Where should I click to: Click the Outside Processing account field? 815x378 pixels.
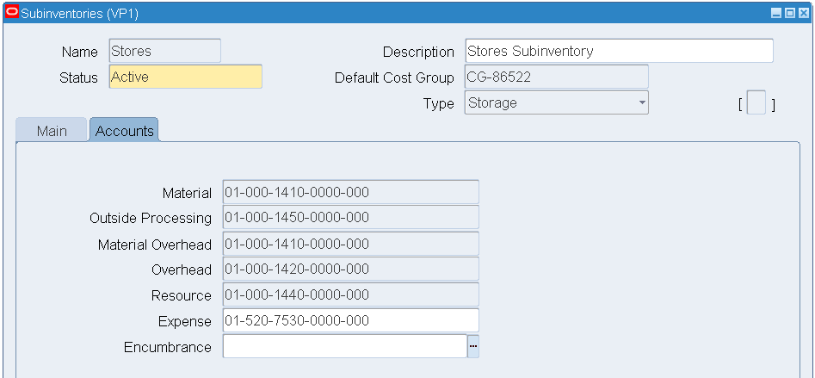click(x=351, y=217)
